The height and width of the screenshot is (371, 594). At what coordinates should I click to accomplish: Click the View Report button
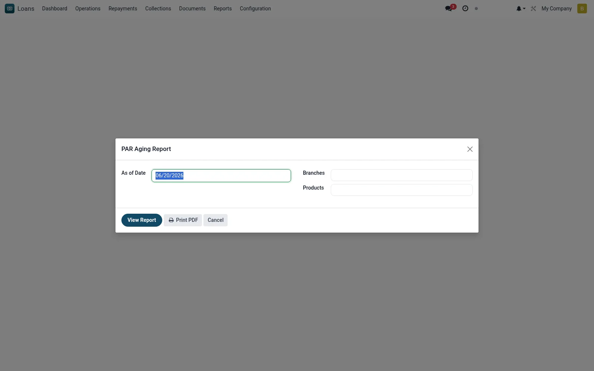point(142,220)
